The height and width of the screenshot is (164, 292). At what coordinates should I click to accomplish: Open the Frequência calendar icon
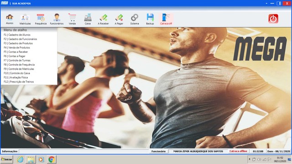(41, 19)
